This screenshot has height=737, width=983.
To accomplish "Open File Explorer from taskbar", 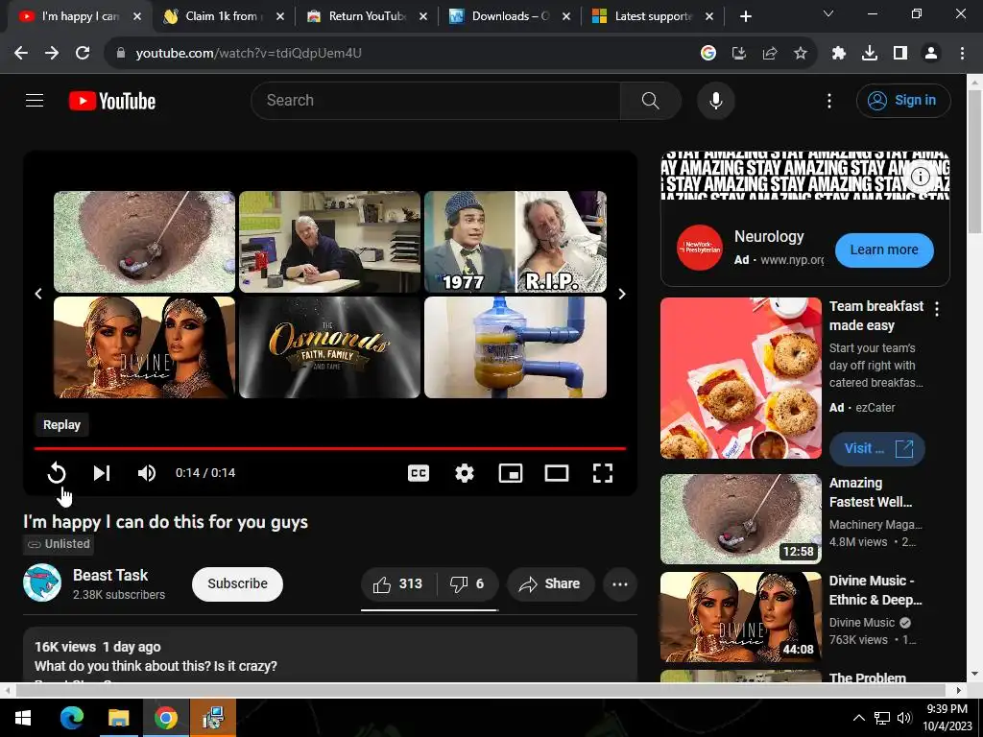I will pos(118,718).
